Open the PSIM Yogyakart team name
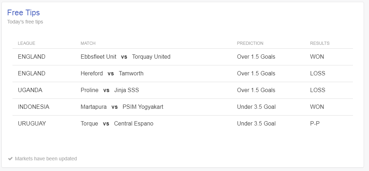369x171 pixels. coord(143,107)
